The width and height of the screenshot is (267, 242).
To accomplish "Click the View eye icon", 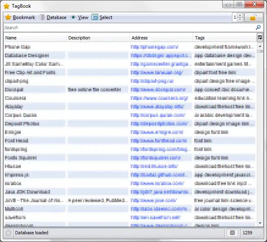I will 73,17.
